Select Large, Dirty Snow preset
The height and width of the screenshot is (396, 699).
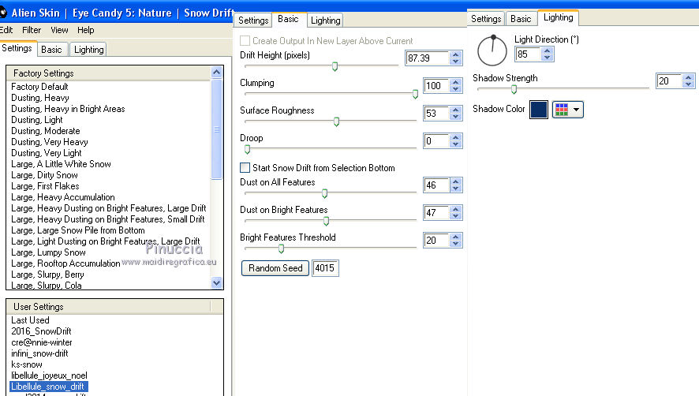pyautogui.click(x=45, y=175)
